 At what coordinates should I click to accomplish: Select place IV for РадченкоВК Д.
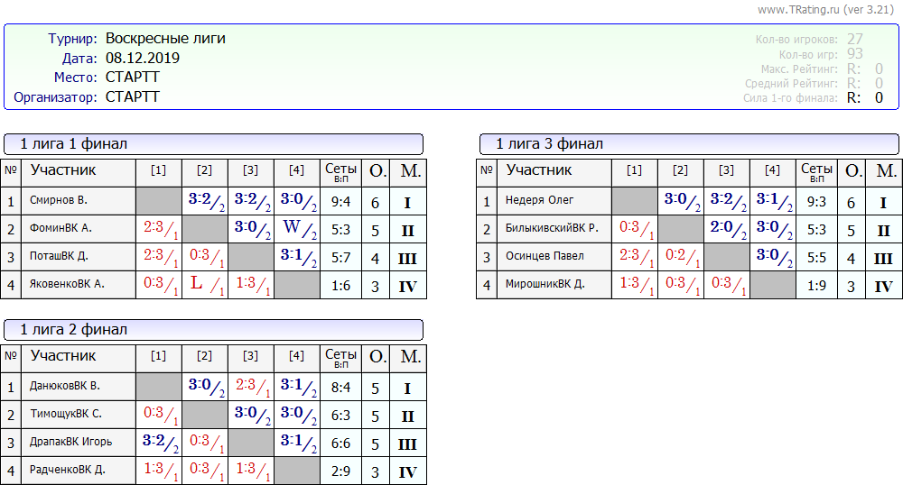(x=407, y=471)
